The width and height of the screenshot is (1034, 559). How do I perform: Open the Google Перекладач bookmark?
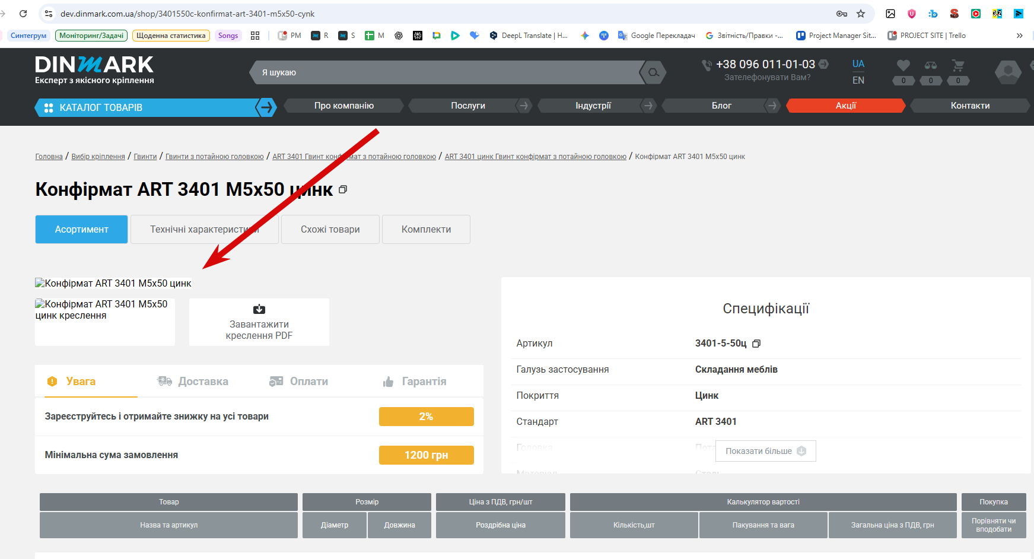(x=656, y=36)
